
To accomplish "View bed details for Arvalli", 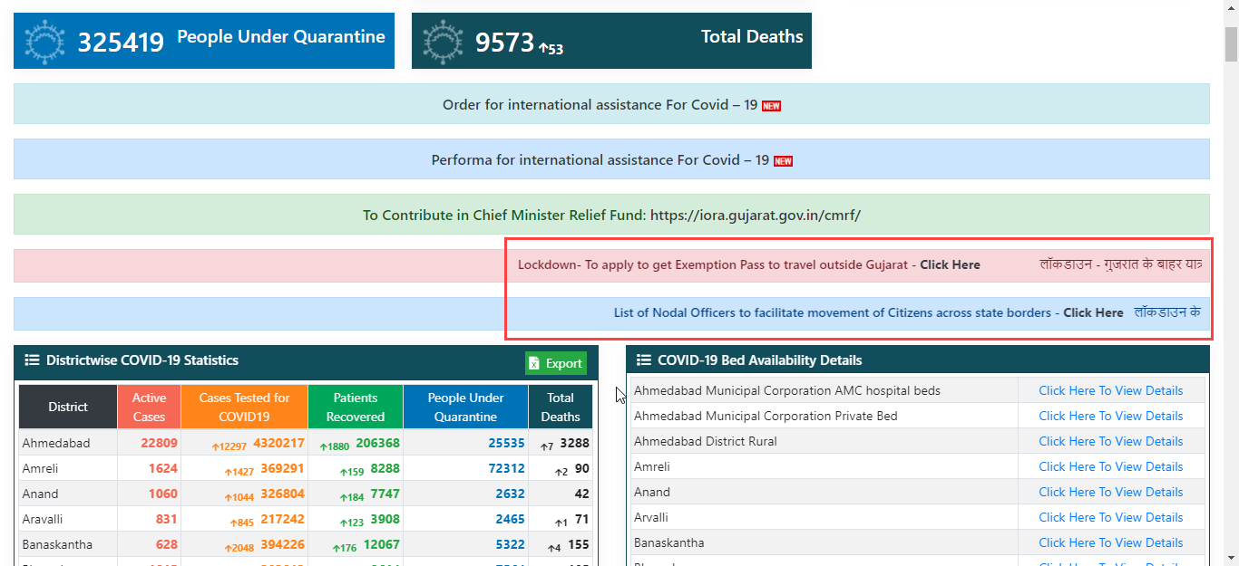I will [x=1111, y=517].
